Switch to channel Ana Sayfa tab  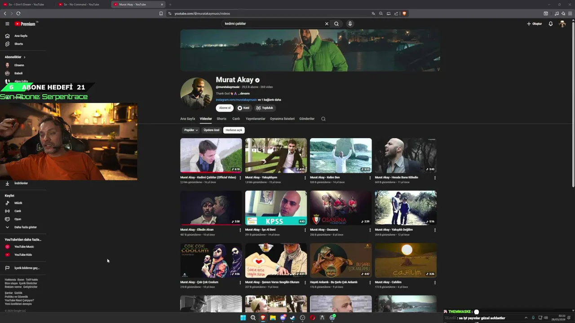coord(187,119)
